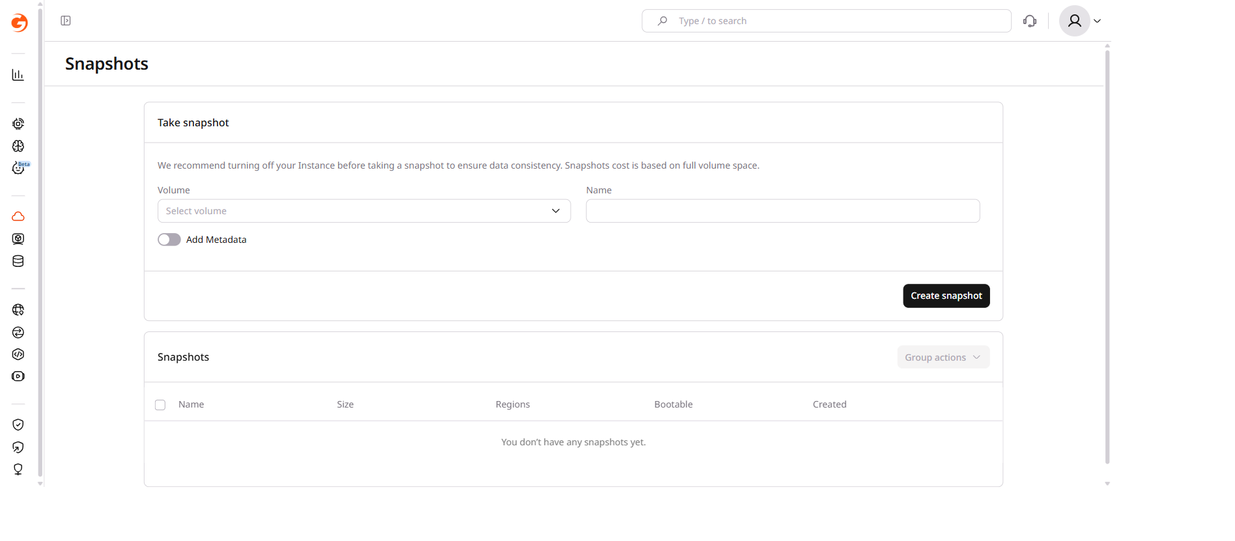Open the GPU chip sidebar icon
The width and height of the screenshot is (1235, 541).
[18, 124]
